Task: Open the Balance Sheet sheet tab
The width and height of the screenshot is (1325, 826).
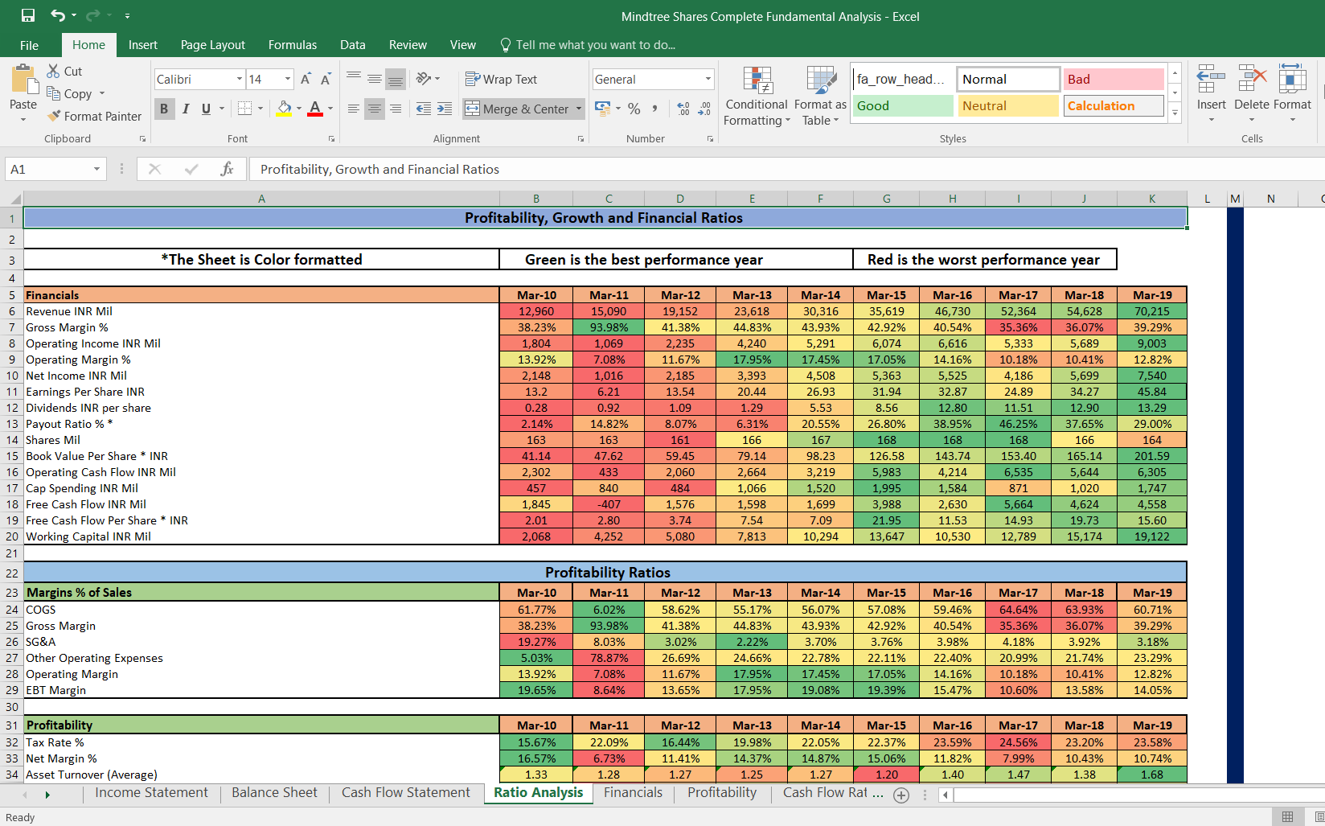Action: click(274, 793)
